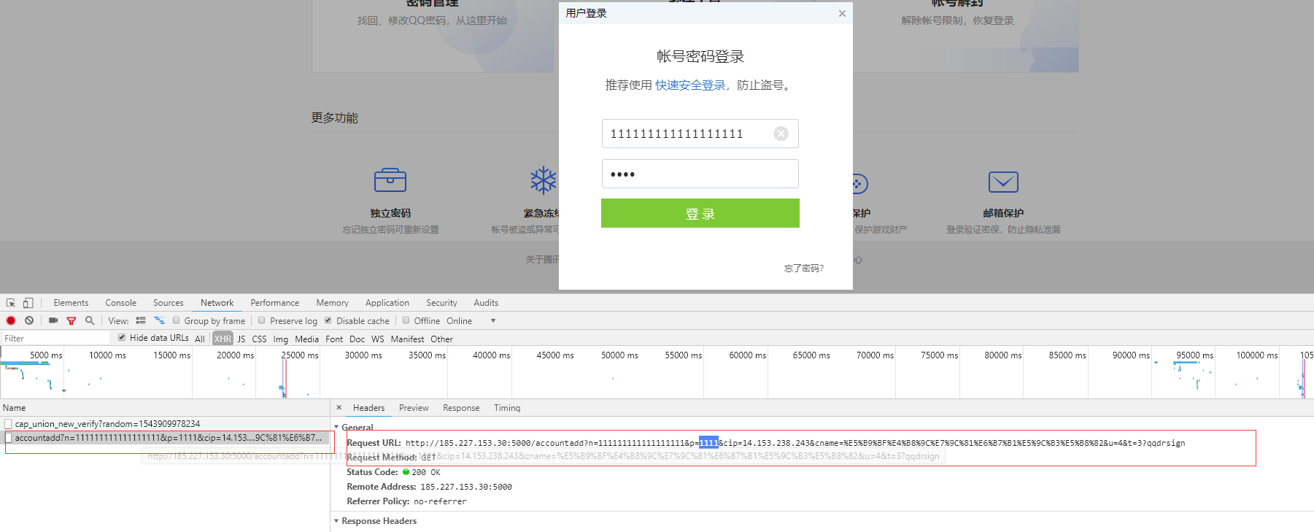
Task: Click the 邮箱保护 envelope icon
Action: (x=1003, y=182)
